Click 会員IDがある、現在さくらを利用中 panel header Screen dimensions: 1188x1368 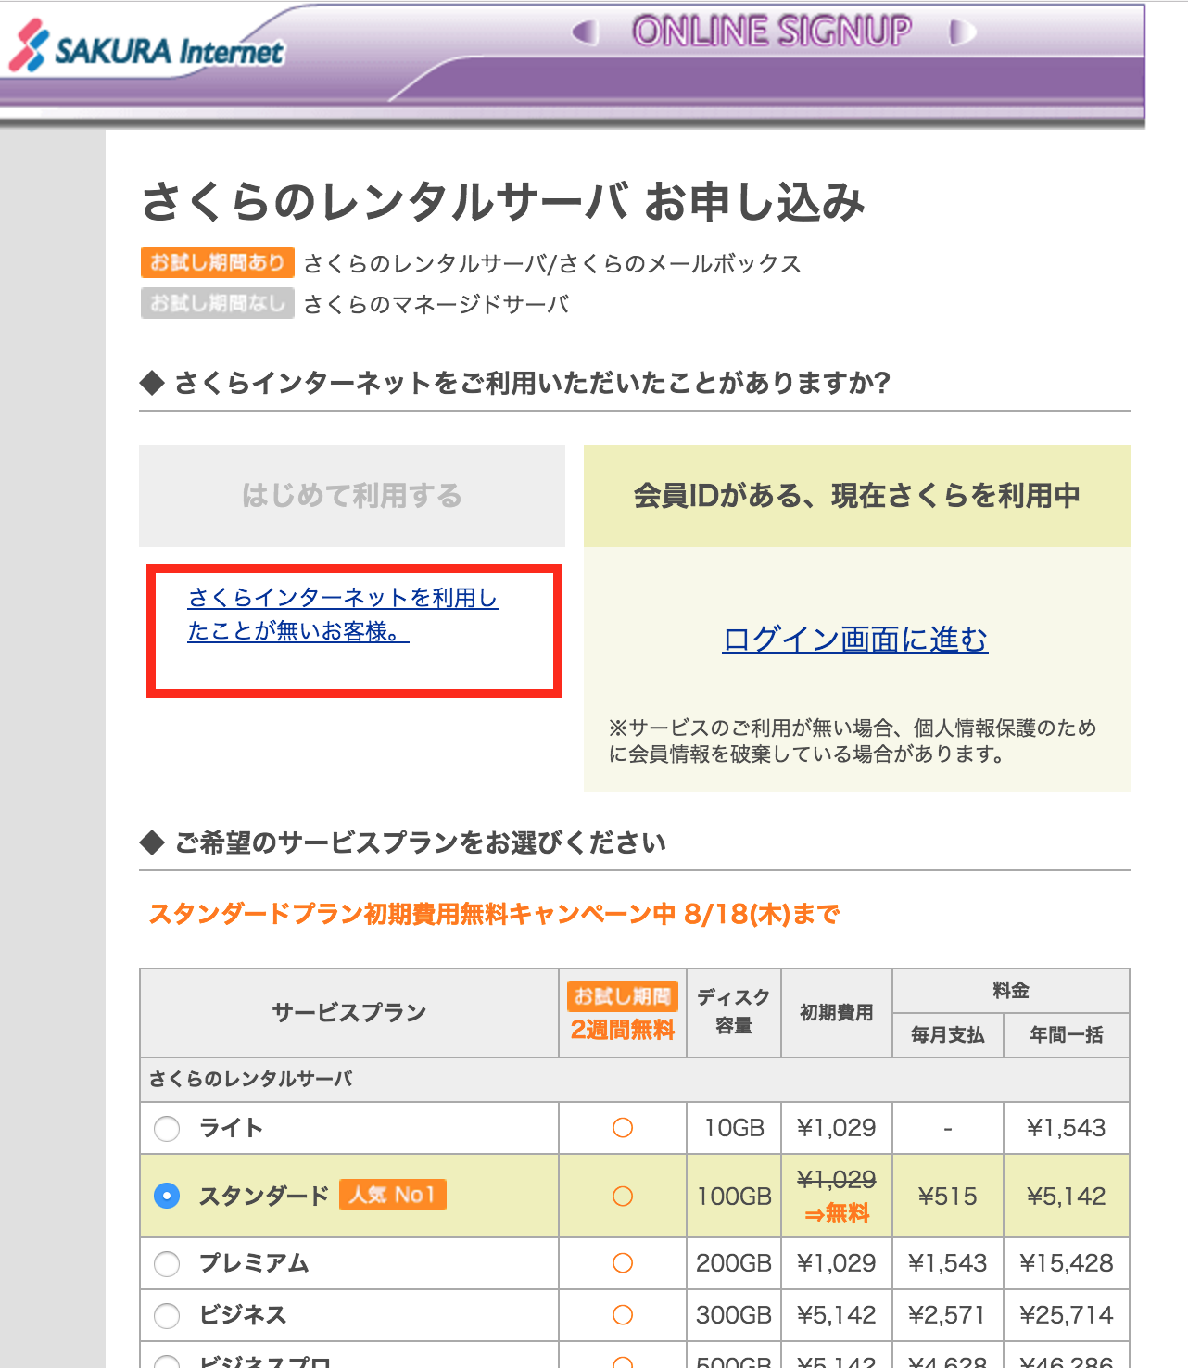point(857,496)
